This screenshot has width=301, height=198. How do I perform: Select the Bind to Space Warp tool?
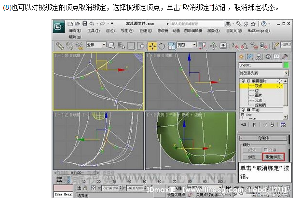pos(79,46)
